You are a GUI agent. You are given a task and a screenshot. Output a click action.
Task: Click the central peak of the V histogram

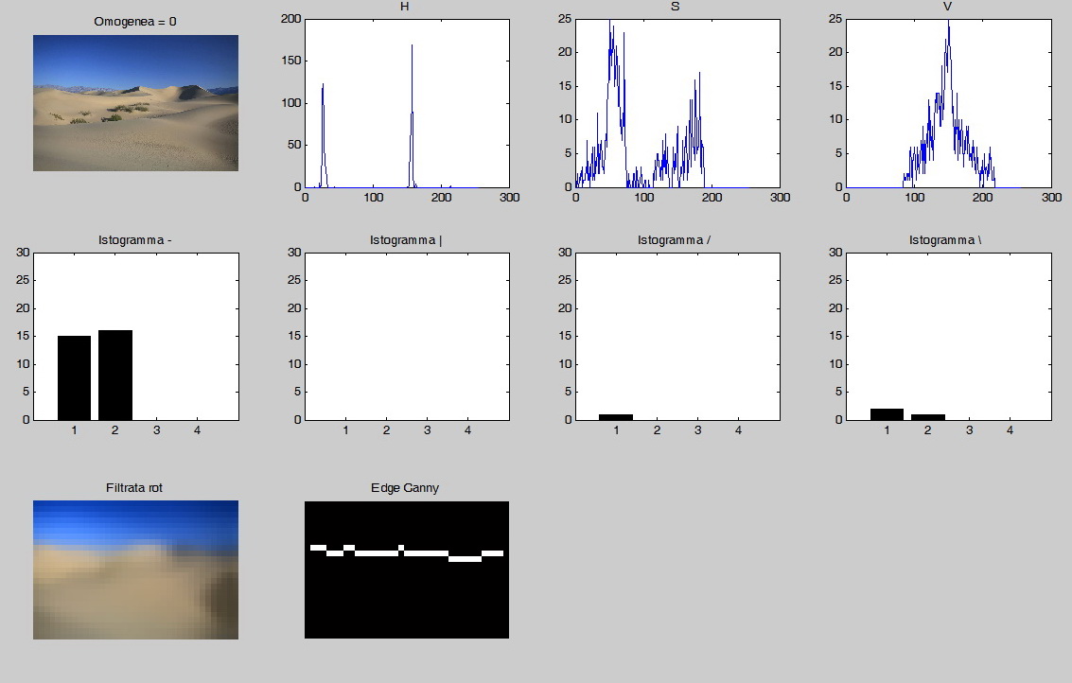click(948, 38)
